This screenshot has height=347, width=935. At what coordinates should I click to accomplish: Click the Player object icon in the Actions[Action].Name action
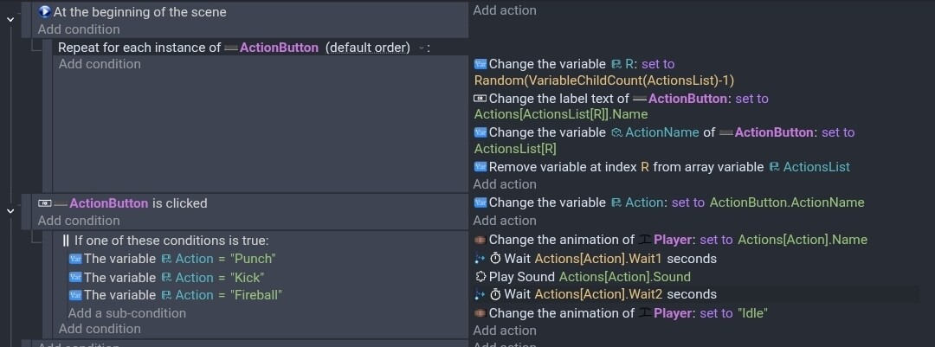tap(645, 240)
